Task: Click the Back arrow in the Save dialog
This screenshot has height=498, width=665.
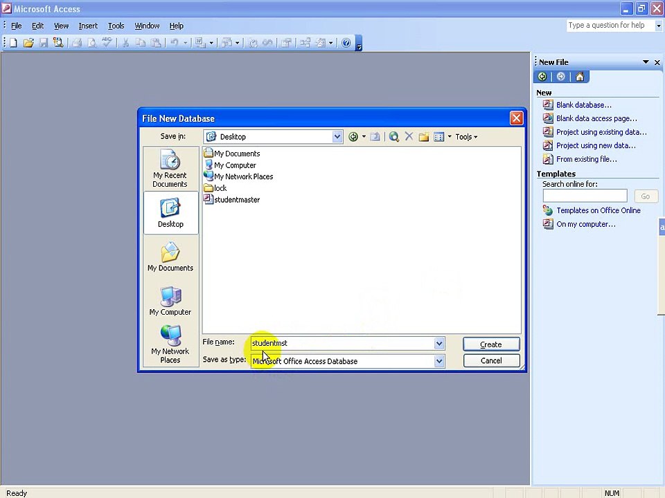Action: pos(353,137)
